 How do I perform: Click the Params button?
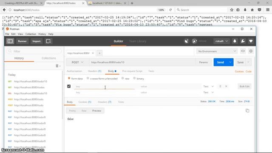203,62
